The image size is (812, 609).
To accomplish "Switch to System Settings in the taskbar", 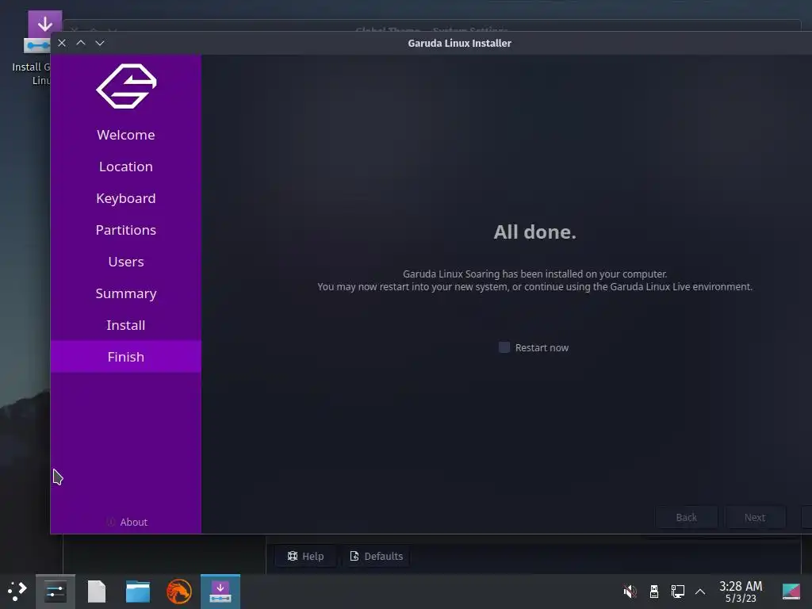I will tap(56, 592).
